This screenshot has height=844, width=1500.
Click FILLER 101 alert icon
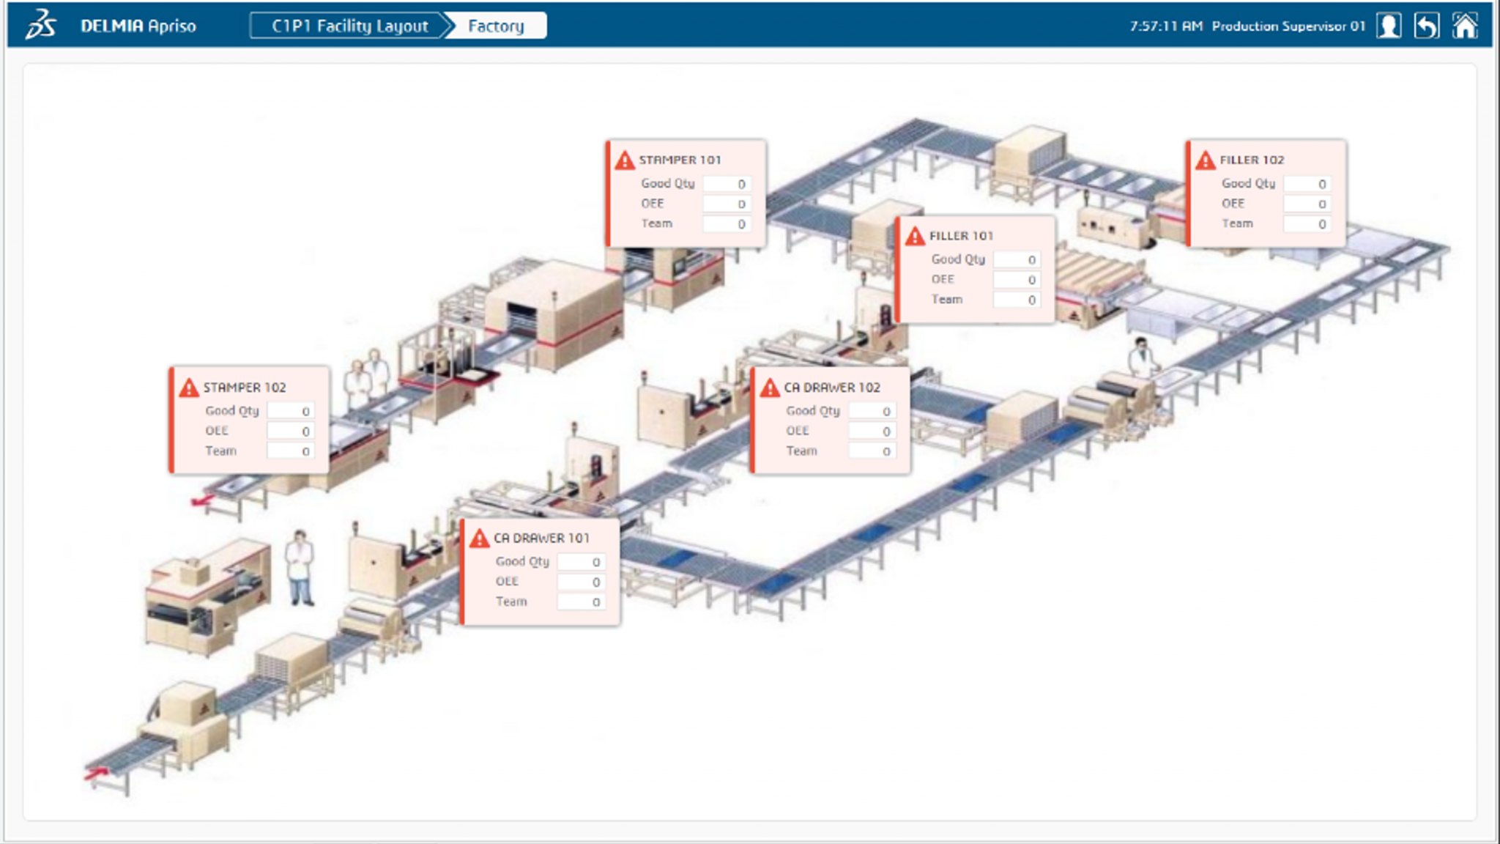(x=915, y=237)
